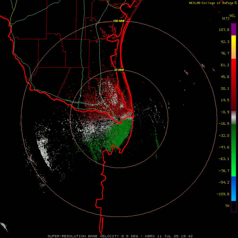
Task: Select the 76.7 velocity legend value
Action: [x=225, y=53]
